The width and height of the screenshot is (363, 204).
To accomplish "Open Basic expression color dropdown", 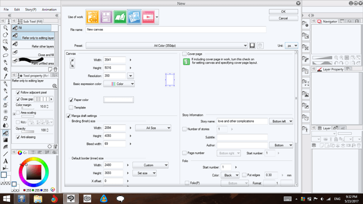I will [119, 84].
